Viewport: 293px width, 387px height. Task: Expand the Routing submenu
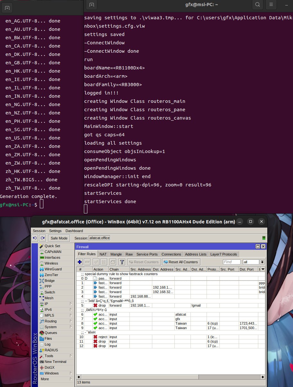pos(71,321)
